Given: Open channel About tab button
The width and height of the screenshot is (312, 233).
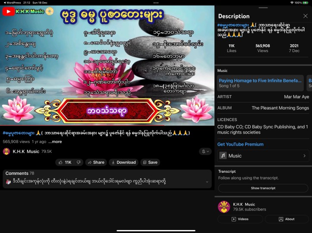Looking at the screenshot, I should point(287,219).
